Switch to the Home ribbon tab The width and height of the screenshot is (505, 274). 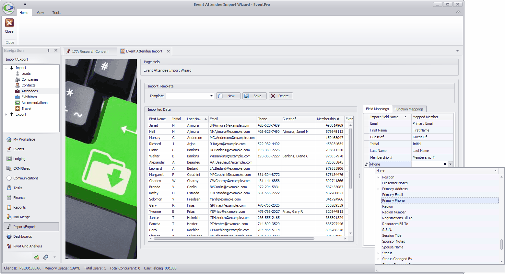[24, 13]
